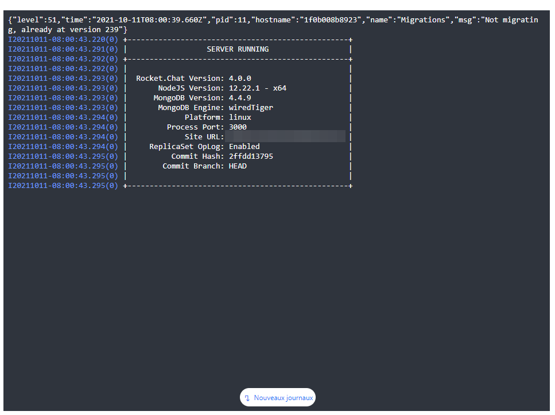Image resolution: width=555 pixels, height=415 pixels.
Task: Click Rocket.Chat Version: 4.0.0 line
Action: [x=193, y=79]
